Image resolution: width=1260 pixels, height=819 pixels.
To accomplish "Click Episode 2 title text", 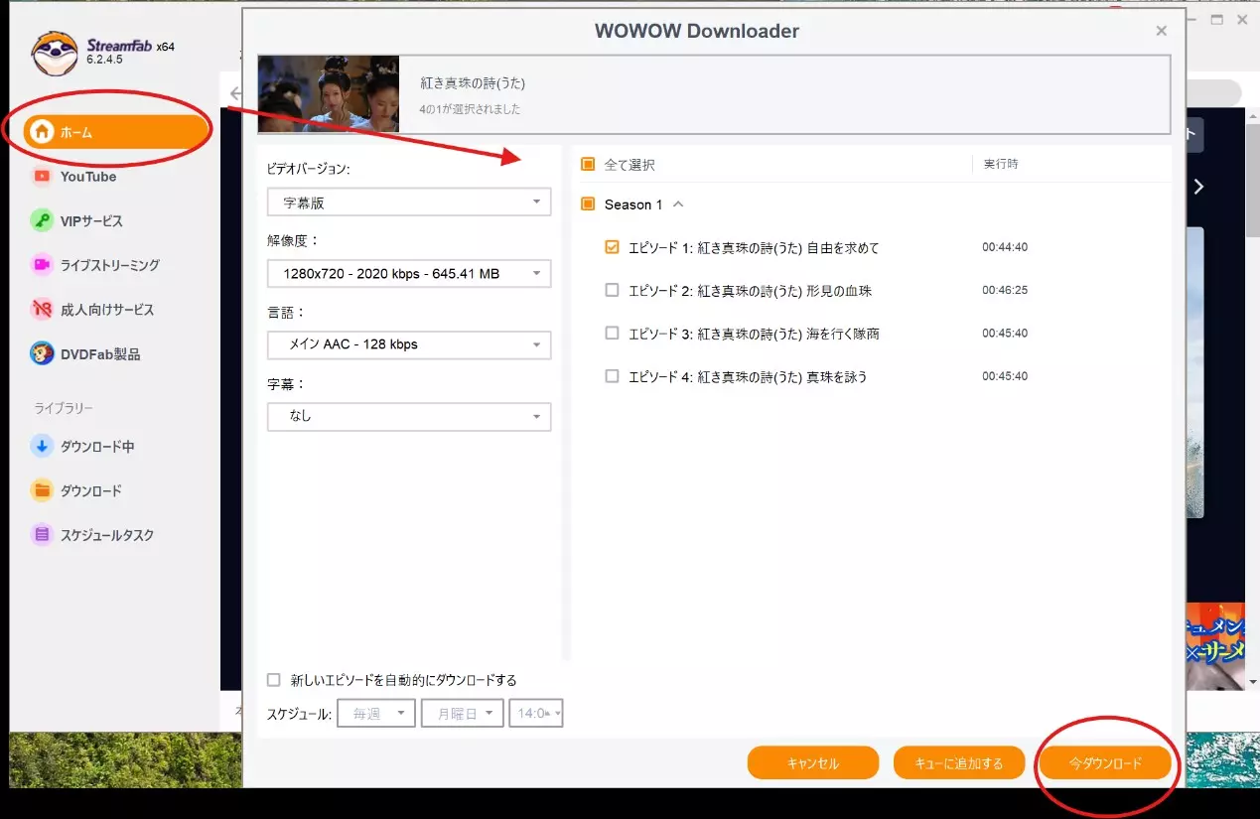I will pos(751,291).
